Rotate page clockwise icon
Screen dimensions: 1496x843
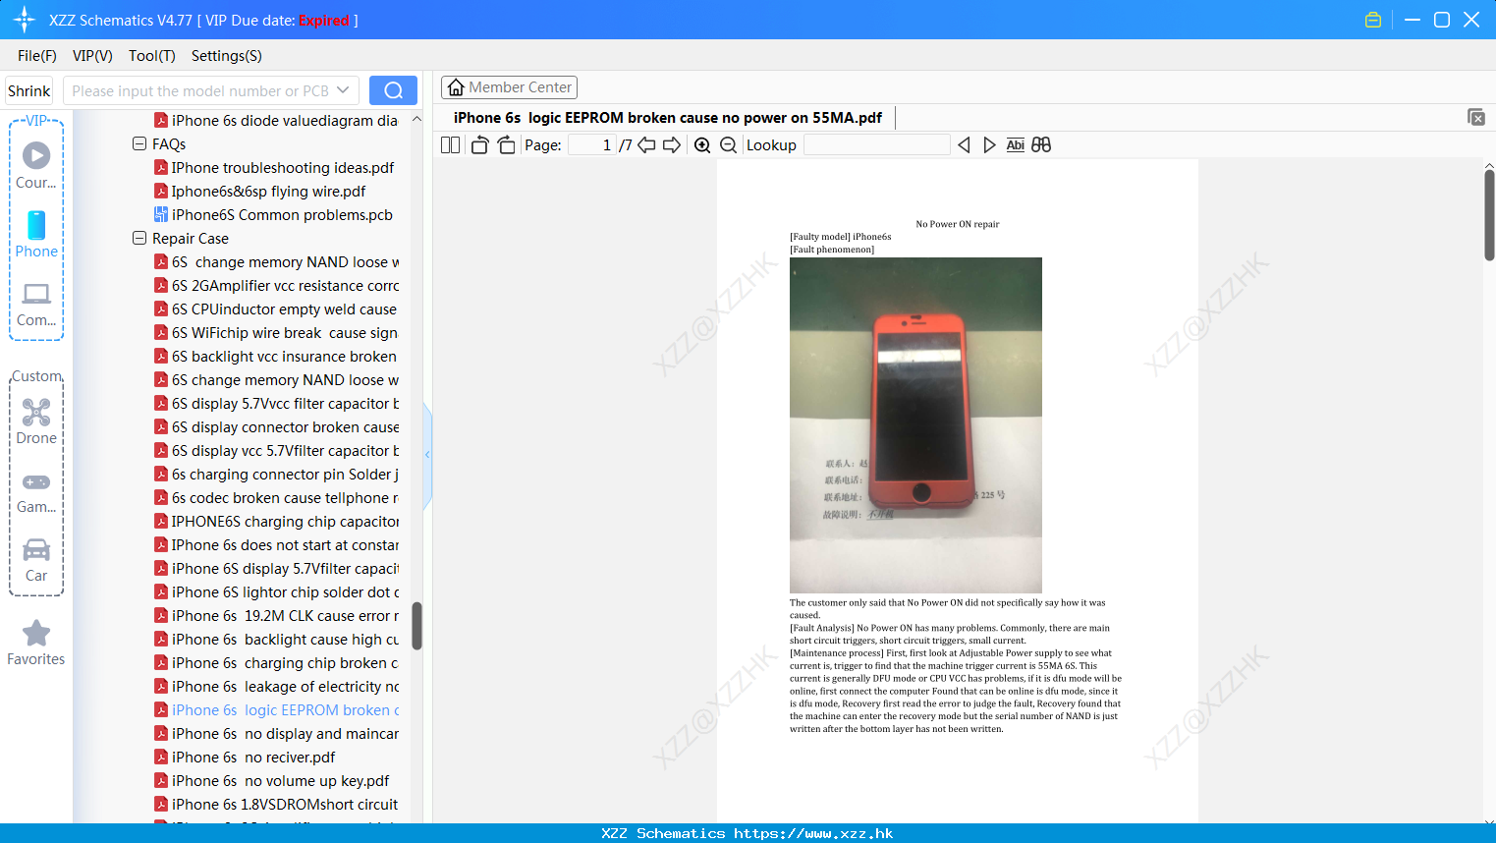coord(506,145)
